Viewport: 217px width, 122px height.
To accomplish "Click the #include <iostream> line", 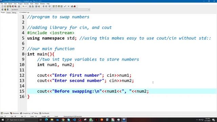I will click(51, 33).
